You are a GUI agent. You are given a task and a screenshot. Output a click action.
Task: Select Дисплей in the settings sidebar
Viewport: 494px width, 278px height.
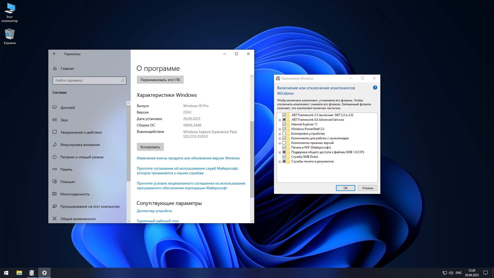click(x=68, y=108)
